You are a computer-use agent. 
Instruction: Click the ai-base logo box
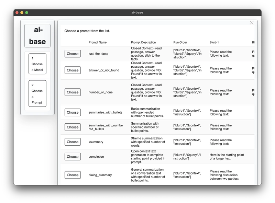[37, 36]
